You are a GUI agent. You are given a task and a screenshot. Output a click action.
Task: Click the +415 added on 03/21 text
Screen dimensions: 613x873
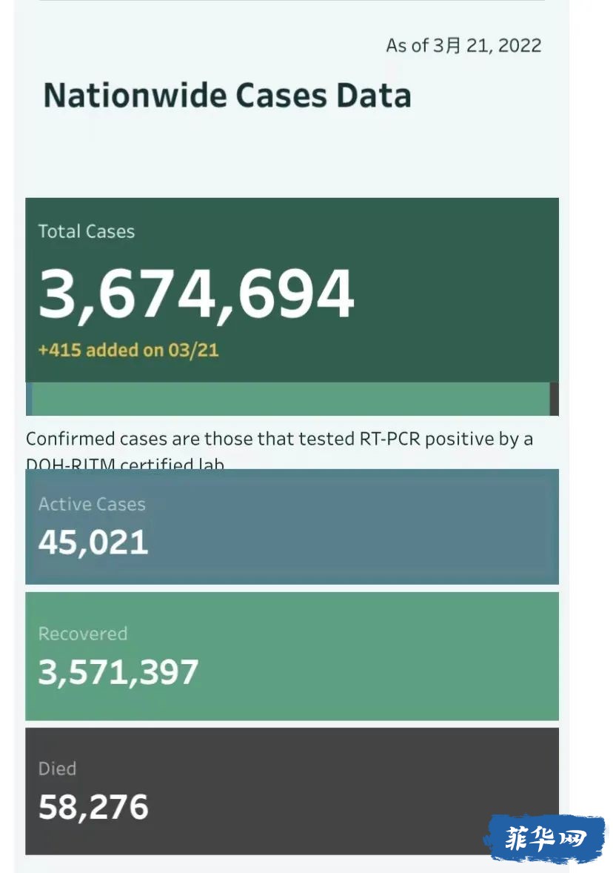click(x=128, y=350)
